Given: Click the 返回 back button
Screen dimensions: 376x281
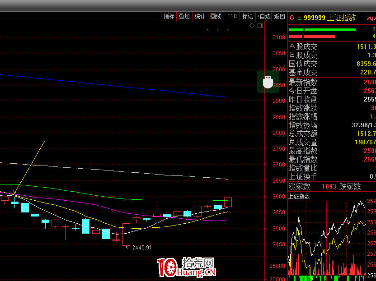Looking at the screenshot, I should pyautogui.click(x=280, y=16).
